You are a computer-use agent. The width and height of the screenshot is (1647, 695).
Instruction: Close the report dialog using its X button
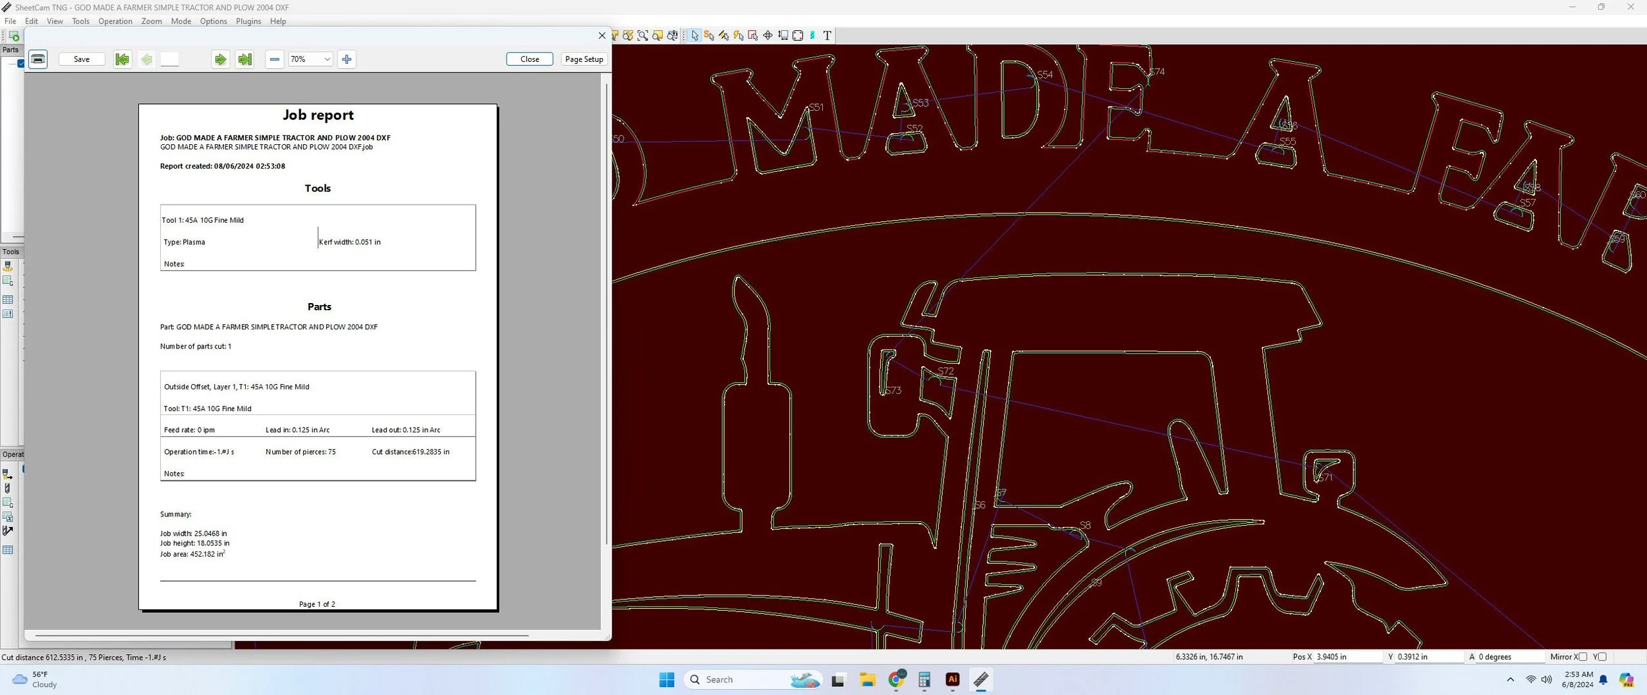point(601,36)
